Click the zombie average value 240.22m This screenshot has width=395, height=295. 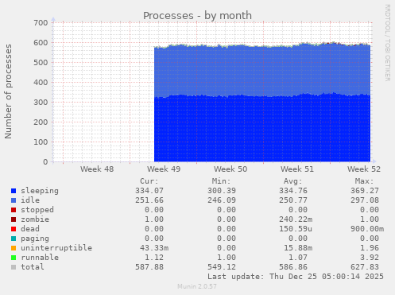[296, 219]
